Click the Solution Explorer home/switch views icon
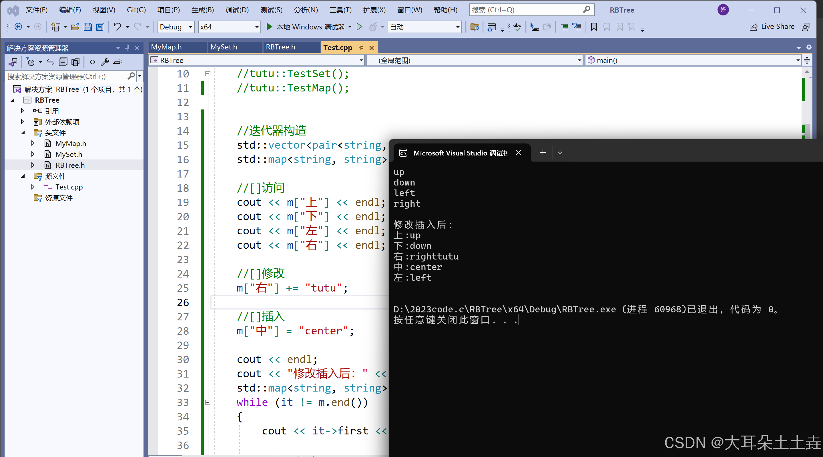823x457 pixels. (13, 62)
